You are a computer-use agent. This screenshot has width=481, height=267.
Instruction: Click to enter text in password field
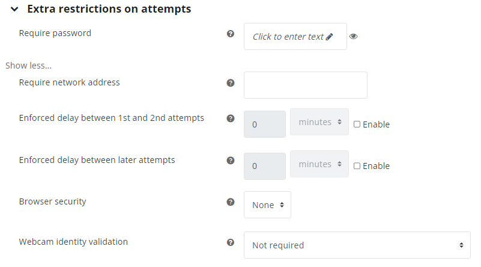[288, 37]
